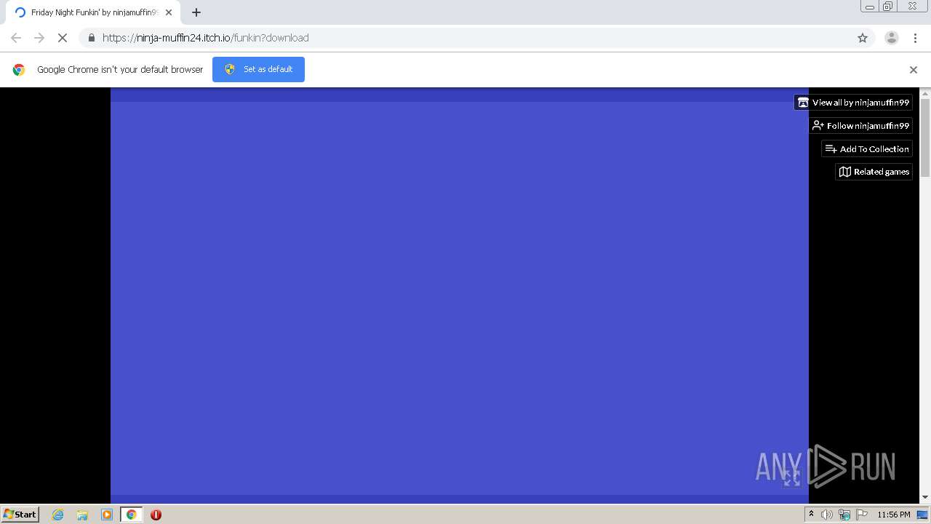Image resolution: width=931 pixels, height=524 pixels.
Task: Open the network tray icon
Action: [844, 515]
